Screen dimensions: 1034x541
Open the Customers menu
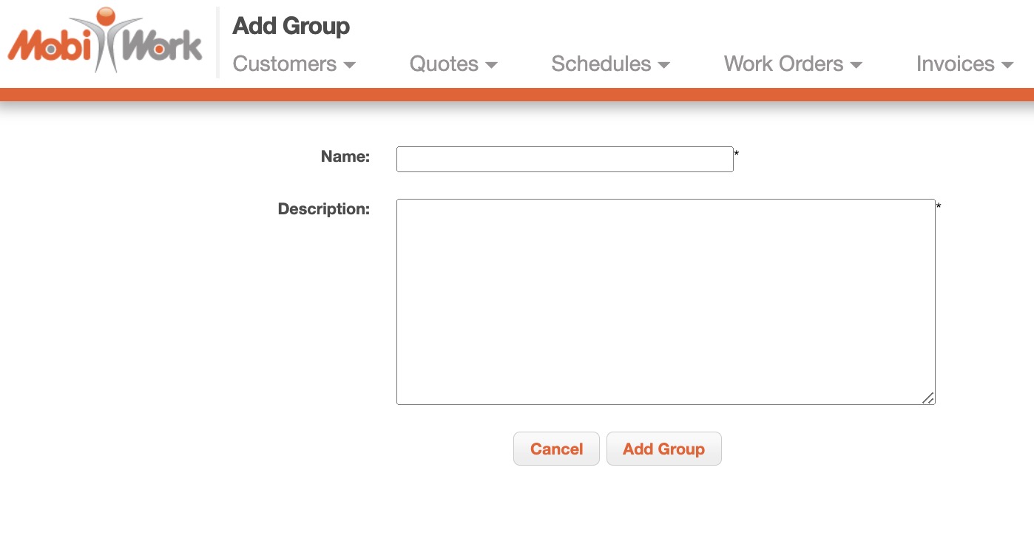click(285, 64)
